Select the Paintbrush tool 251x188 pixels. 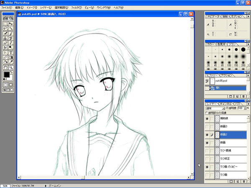coord(11,34)
